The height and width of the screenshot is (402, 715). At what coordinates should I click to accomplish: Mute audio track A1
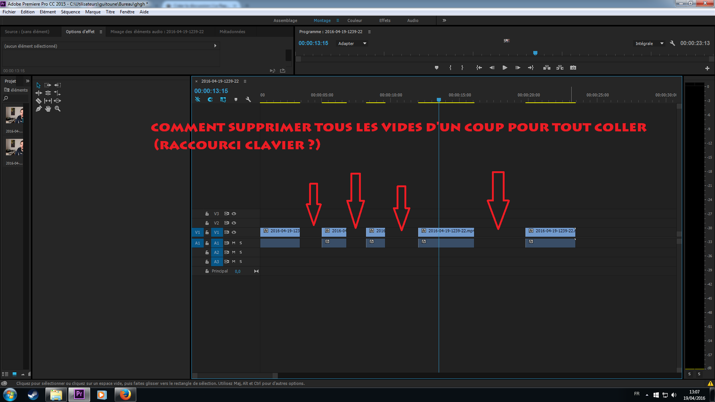click(233, 243)
